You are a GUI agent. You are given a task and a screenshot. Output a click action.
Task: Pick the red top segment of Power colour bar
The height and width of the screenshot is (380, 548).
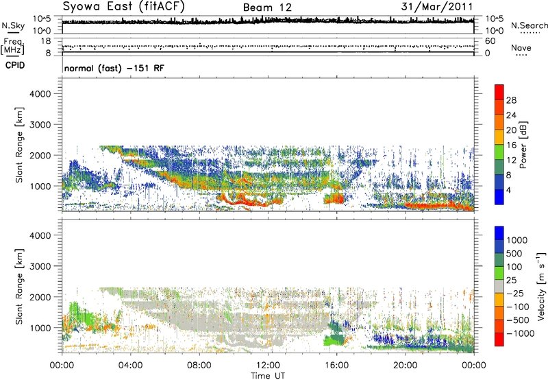499,92
